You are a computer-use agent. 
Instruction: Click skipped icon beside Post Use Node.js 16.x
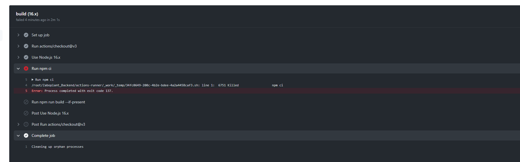click(26, 113)
